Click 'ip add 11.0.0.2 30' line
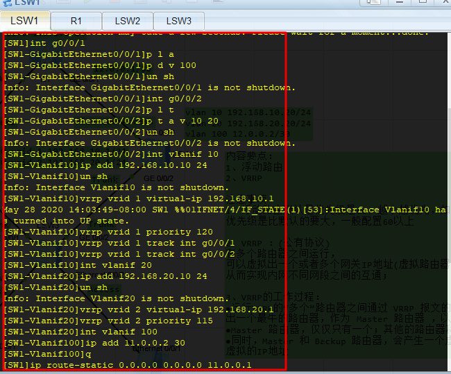Image resolution: width=451 pixels, height=374 pixels. point(94,343)
